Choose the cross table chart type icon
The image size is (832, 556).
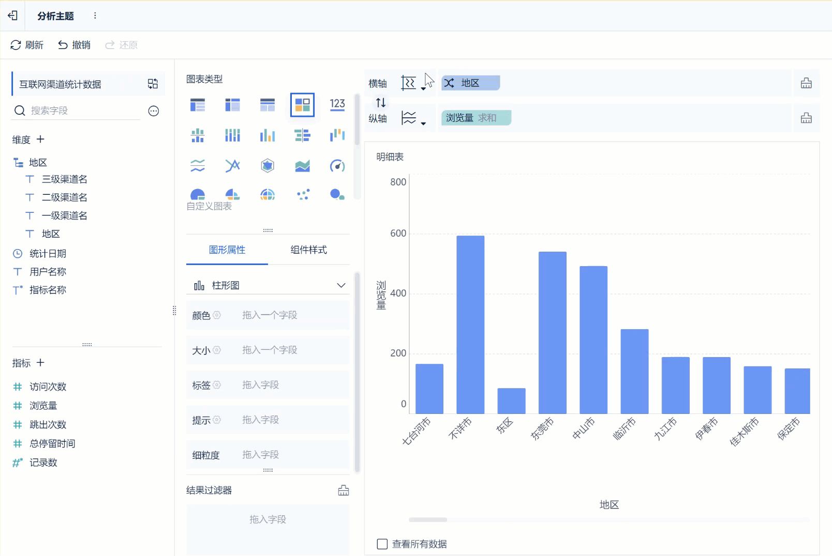pos(232,105)
